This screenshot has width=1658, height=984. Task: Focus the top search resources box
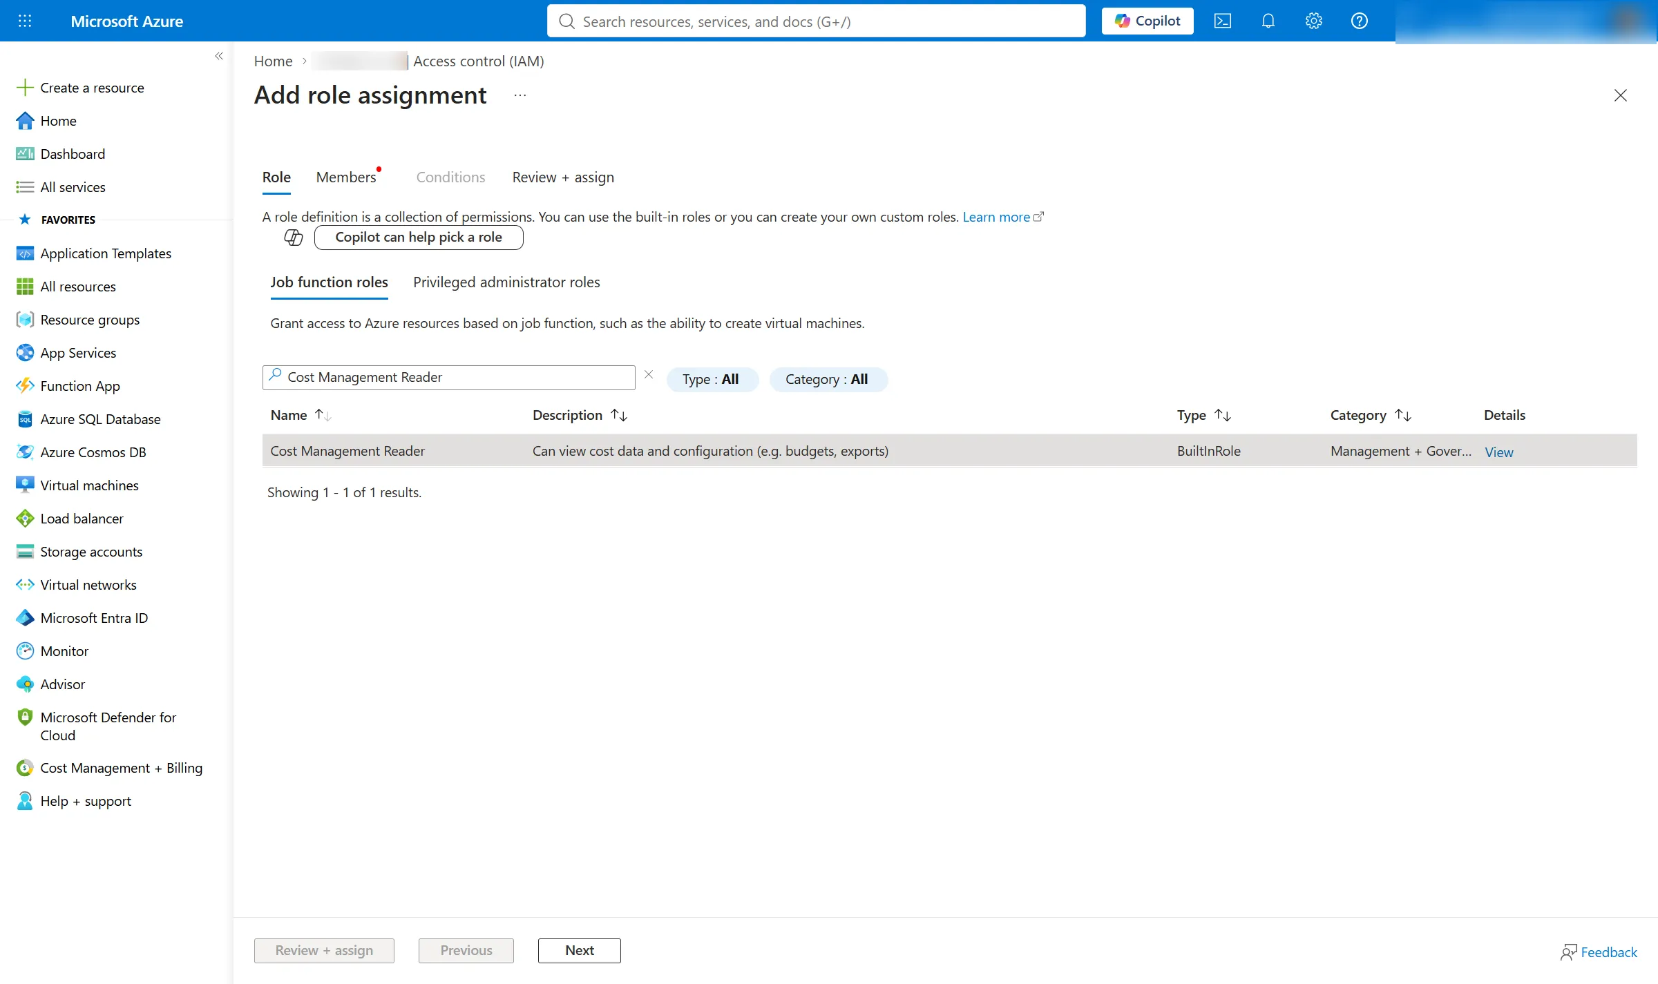(x=816, y=21)
